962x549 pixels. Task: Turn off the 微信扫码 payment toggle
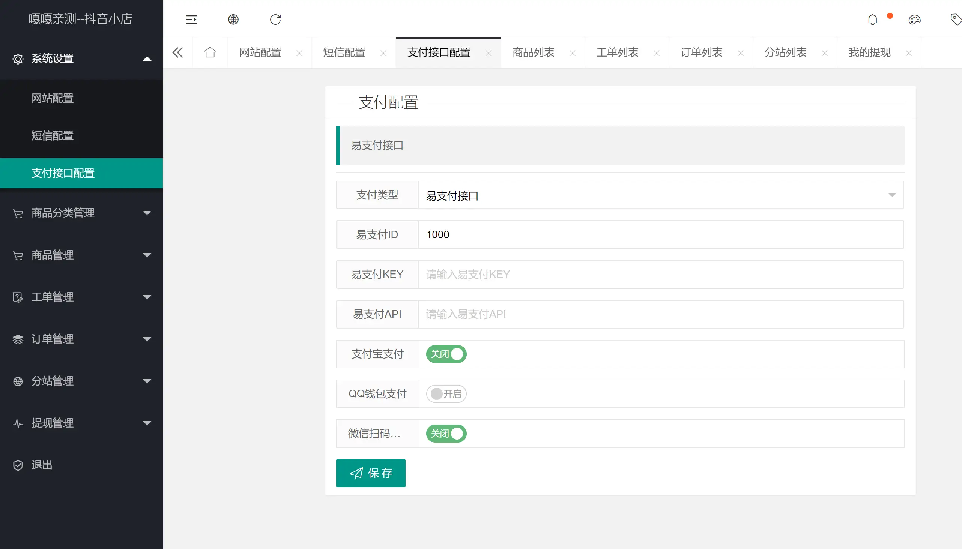click(445, 433)
